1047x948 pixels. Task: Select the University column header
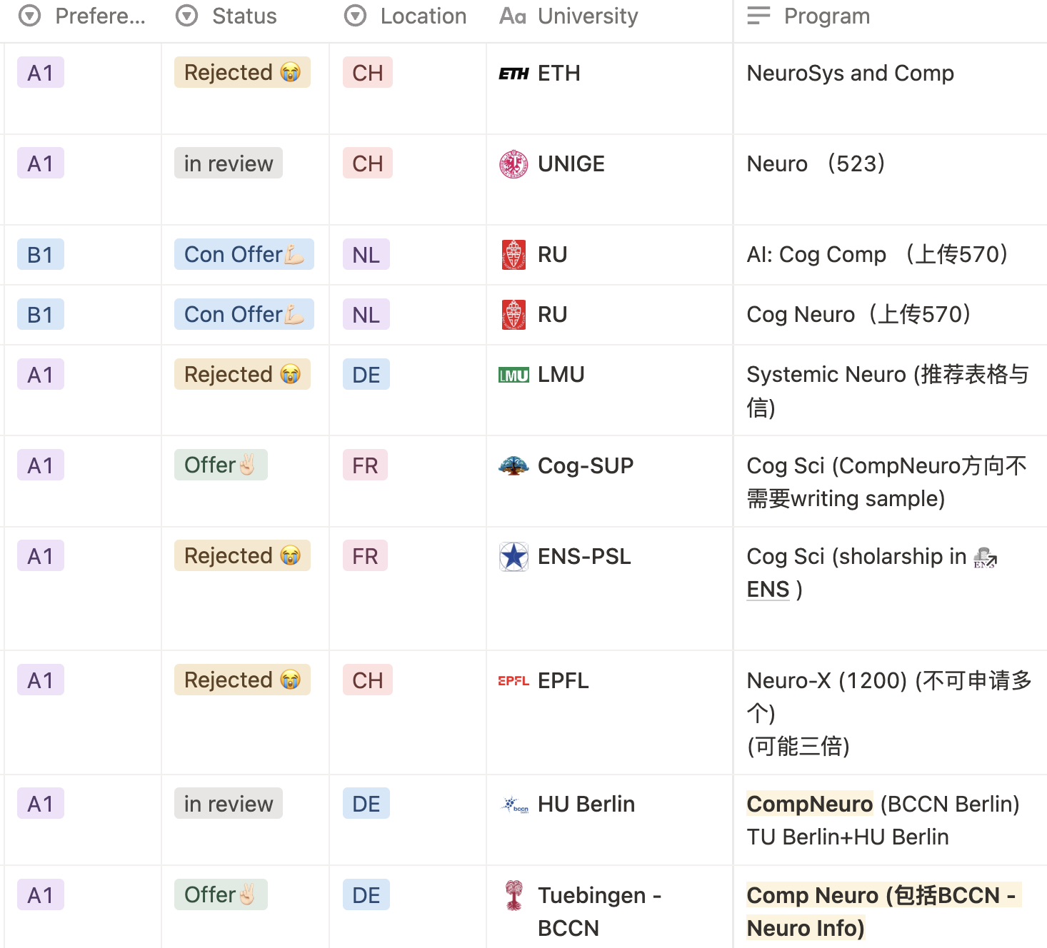tap(568, 16)
